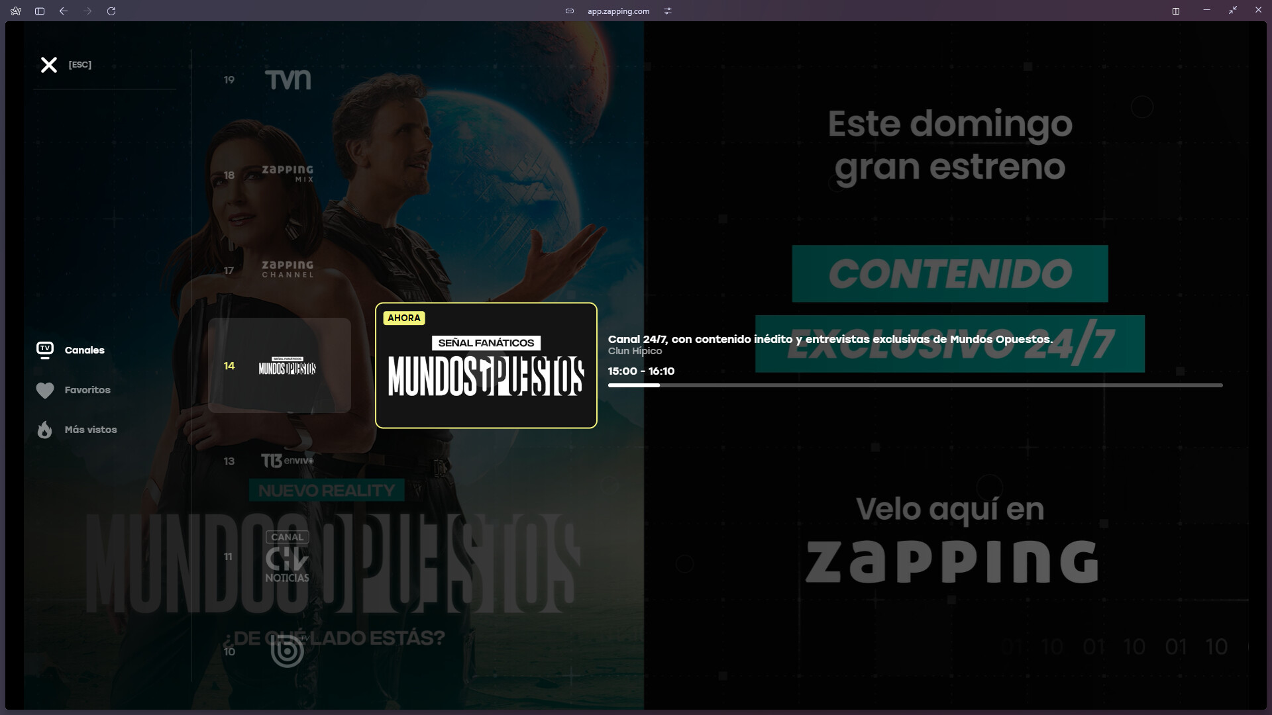Select Canal CHV Noticias channel 11
Screen dimensions: 1272x715
pos(287,557)
